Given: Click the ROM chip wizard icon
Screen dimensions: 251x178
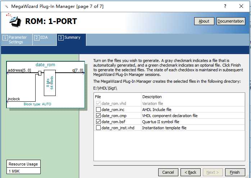Looking at the screenshot, I should [14, 21].
